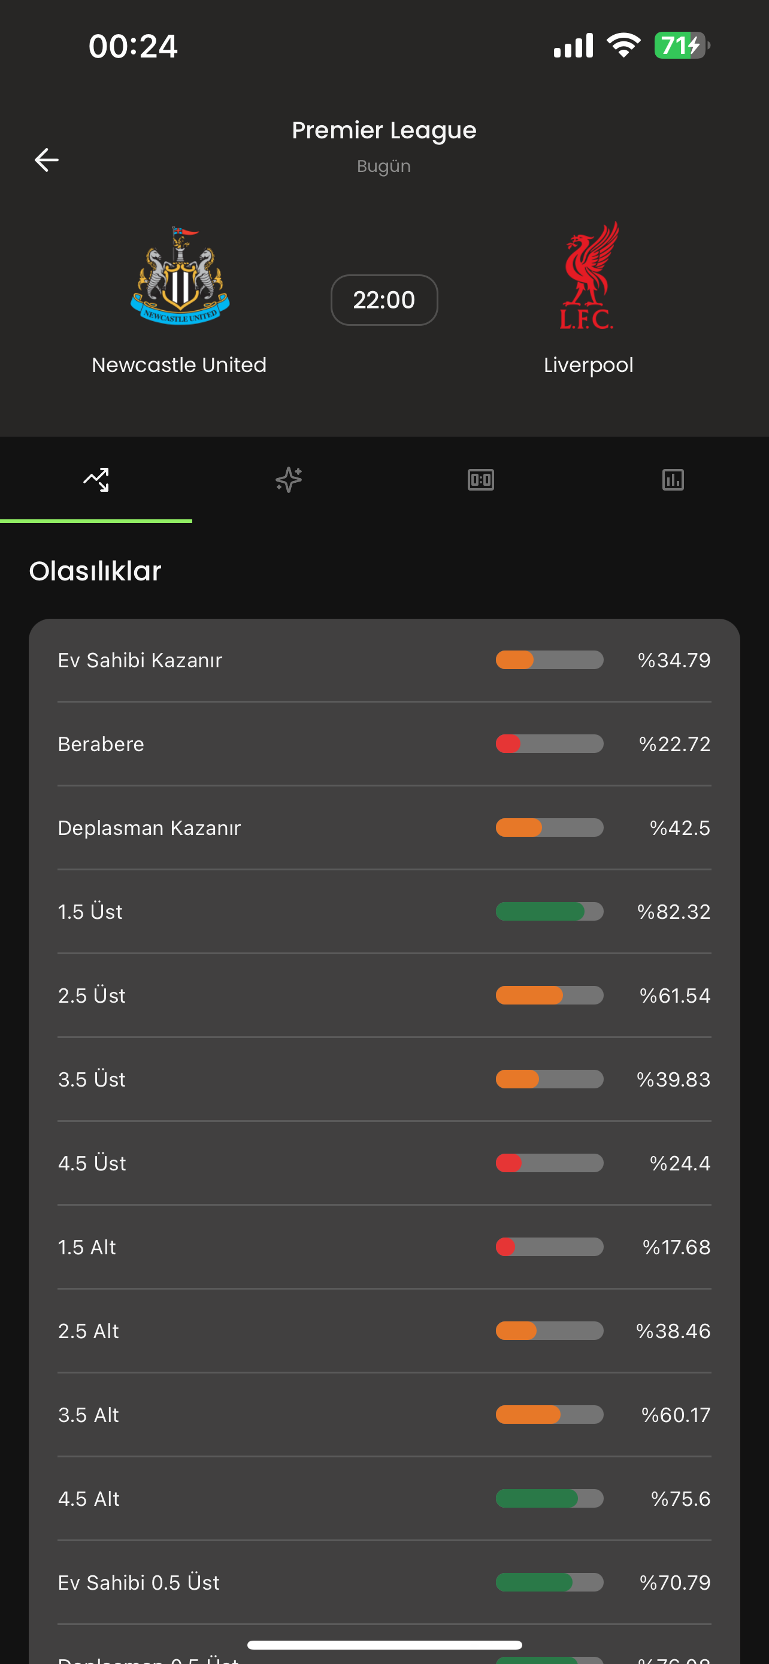Open the probabilities trend tab
Viewport: 769px width, 1664px height.
tap(96, 479)
